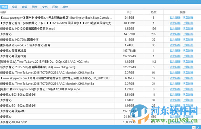Select file name starting 【www.skyqvod.com】海南环岛
Image resolution: width=201 pixels, height=129 pixels.
tap(56, 78)
